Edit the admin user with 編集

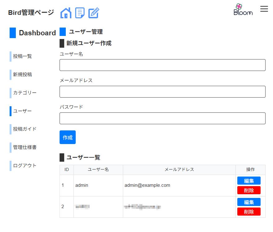(249, 181)
